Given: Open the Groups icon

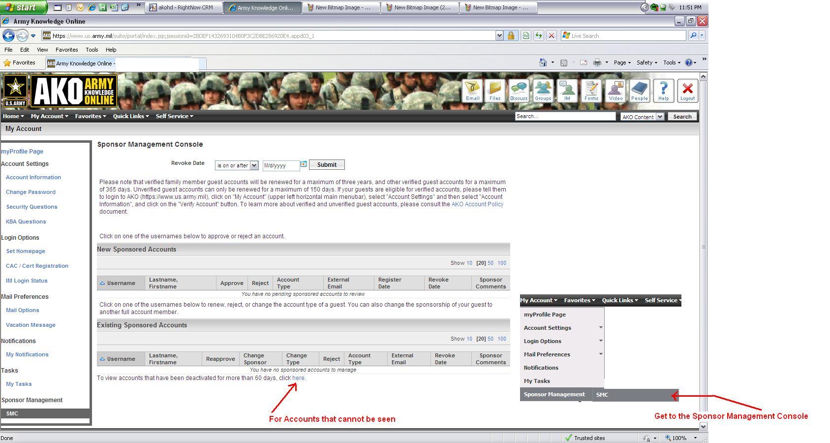Looking at the screenshot, I should (543, 91).
